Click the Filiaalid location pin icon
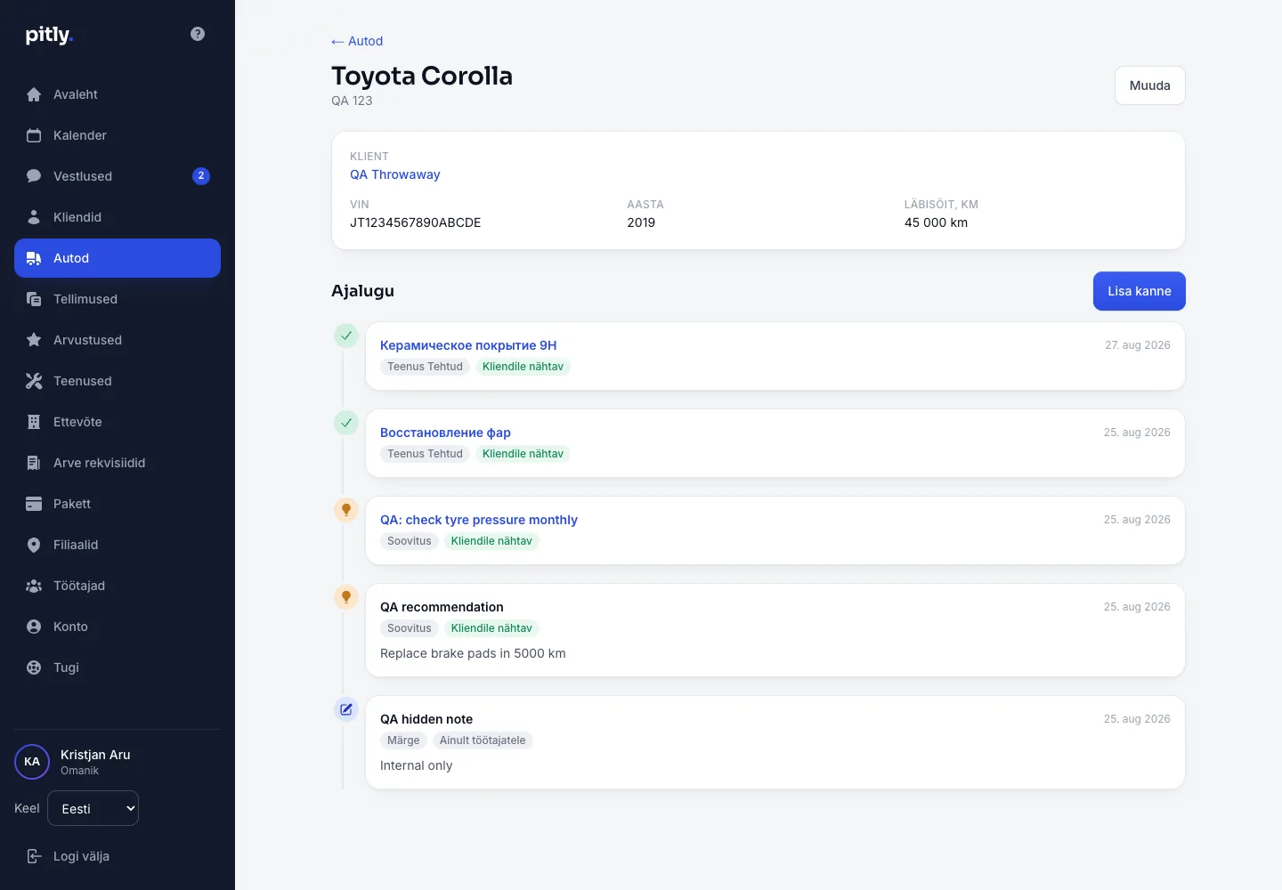Image resolution: width=1282 pixels, height=890 pixels. coord(34,545)
